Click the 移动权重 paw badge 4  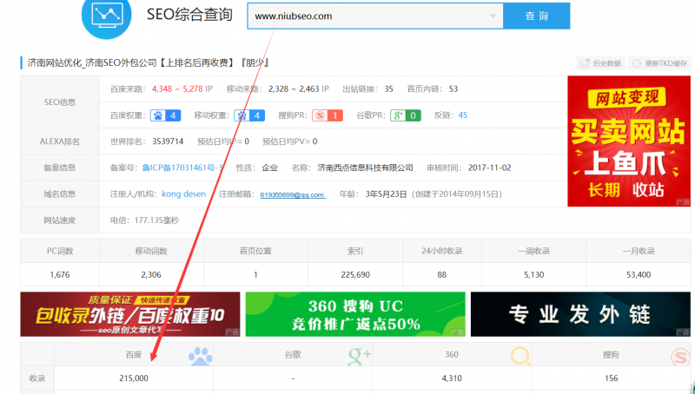point(249,115)
